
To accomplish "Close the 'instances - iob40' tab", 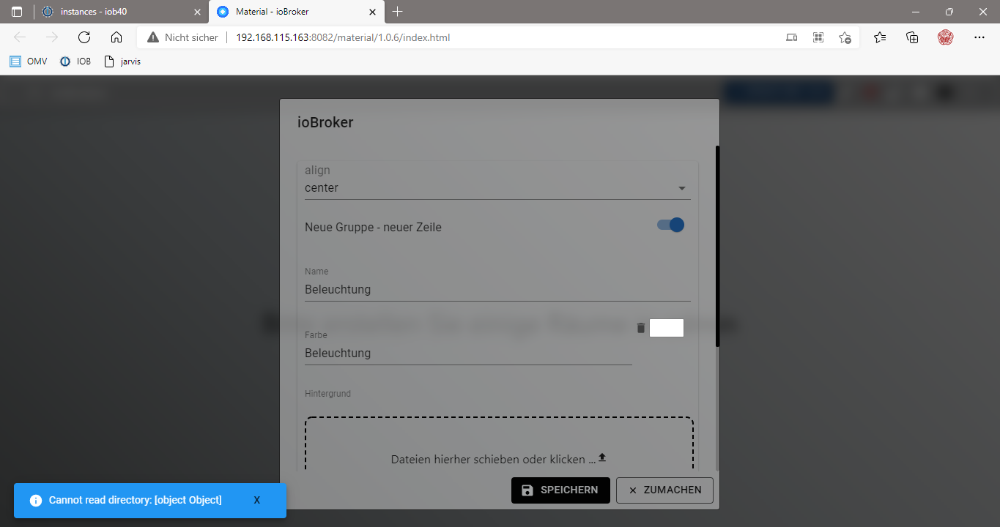I will point(197,12).
